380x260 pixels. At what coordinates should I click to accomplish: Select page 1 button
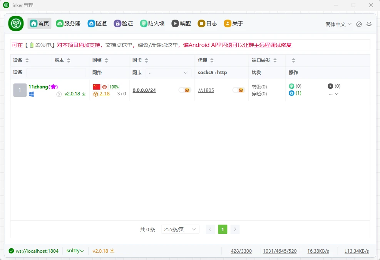223,229
